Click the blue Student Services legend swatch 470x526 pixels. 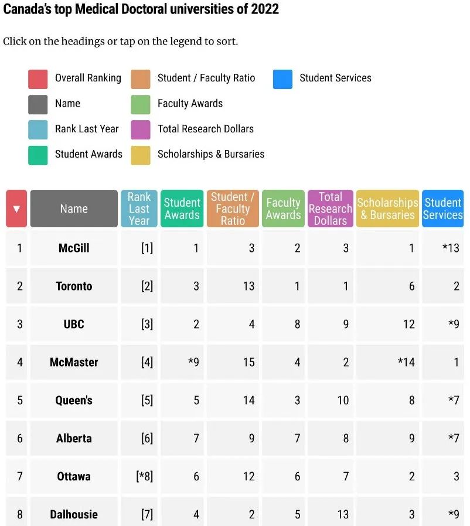[282, 80]
